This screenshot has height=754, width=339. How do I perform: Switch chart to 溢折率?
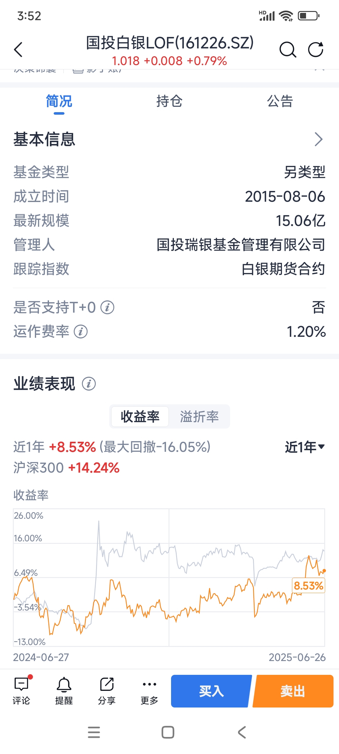[x=199, y=417]
